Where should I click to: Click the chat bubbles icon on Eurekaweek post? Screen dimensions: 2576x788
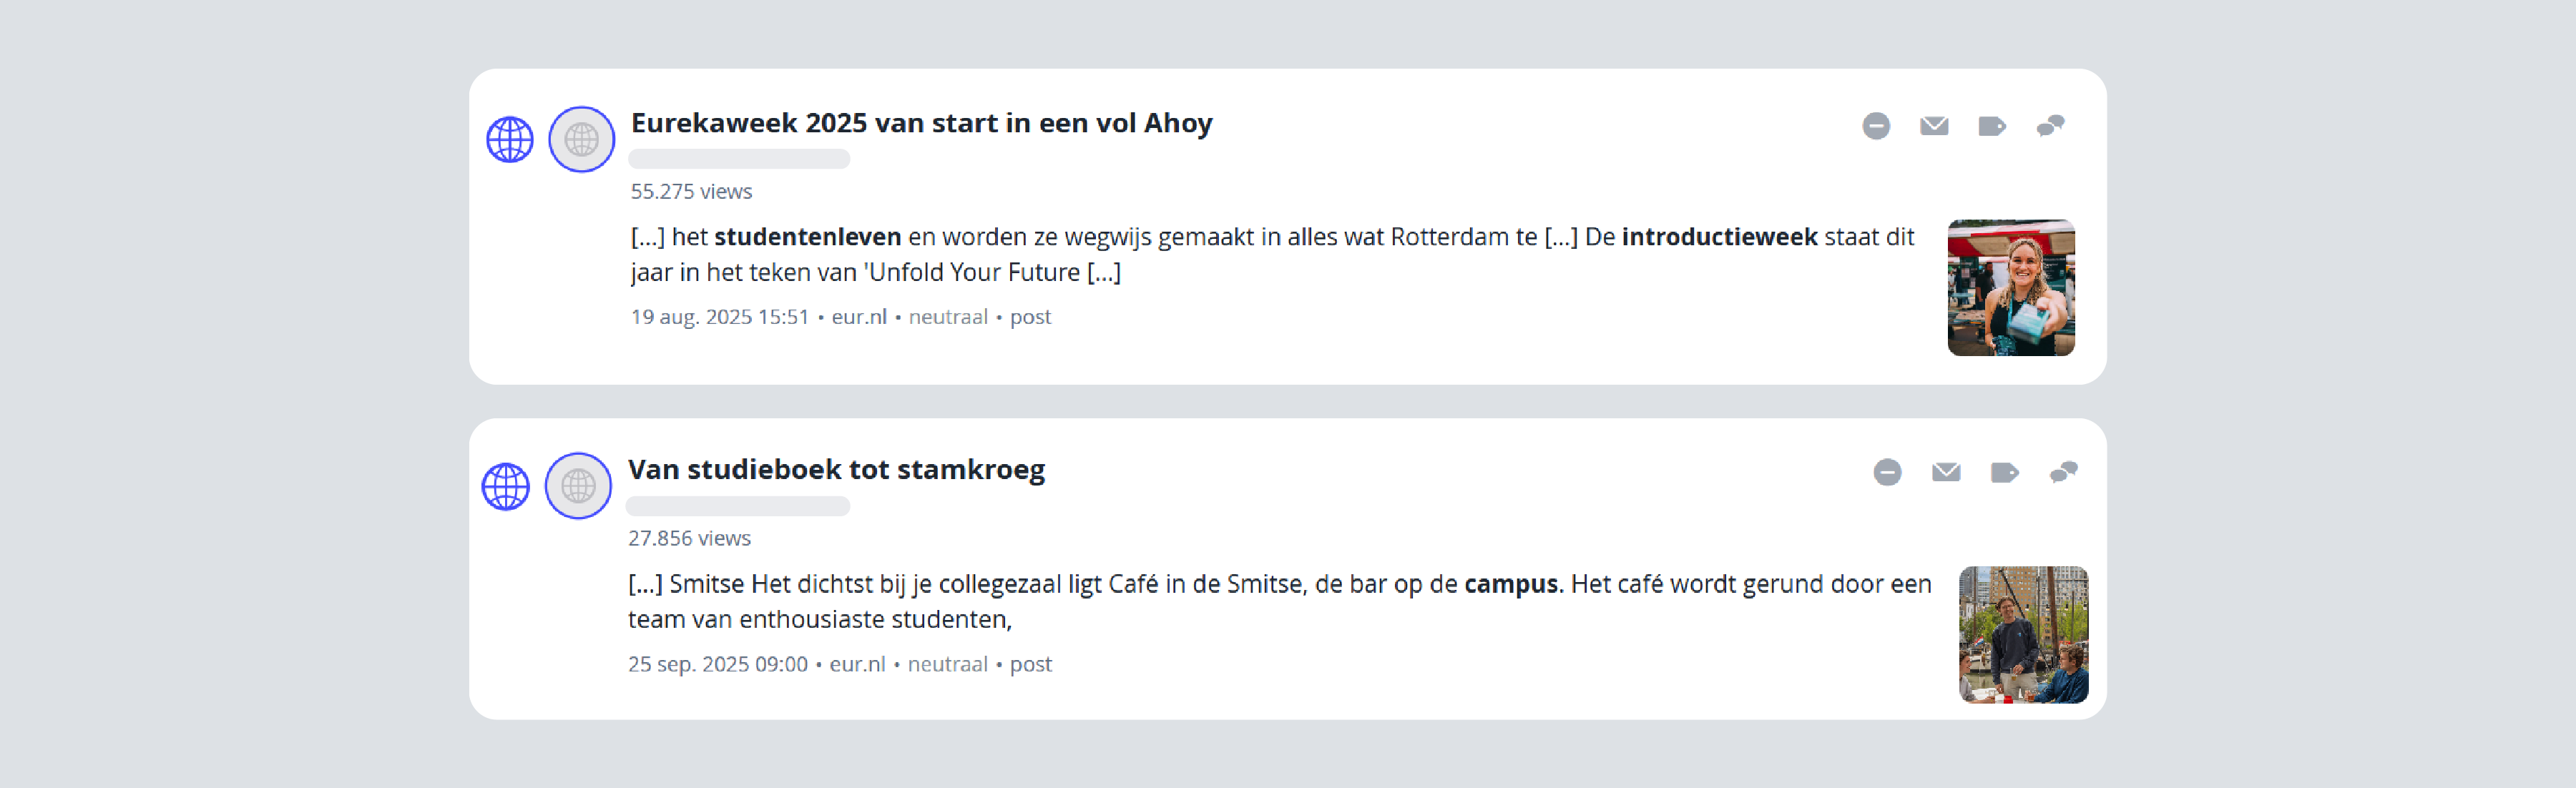click(2050, 126)
